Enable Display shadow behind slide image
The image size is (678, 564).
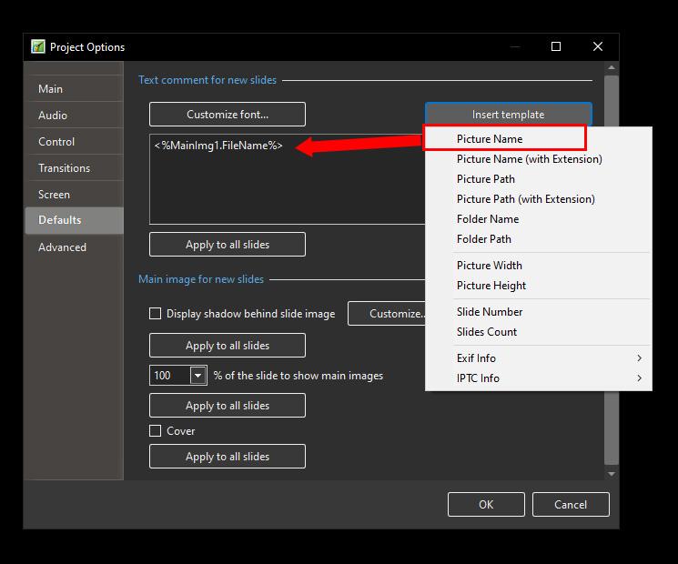[x=156, y=314]
